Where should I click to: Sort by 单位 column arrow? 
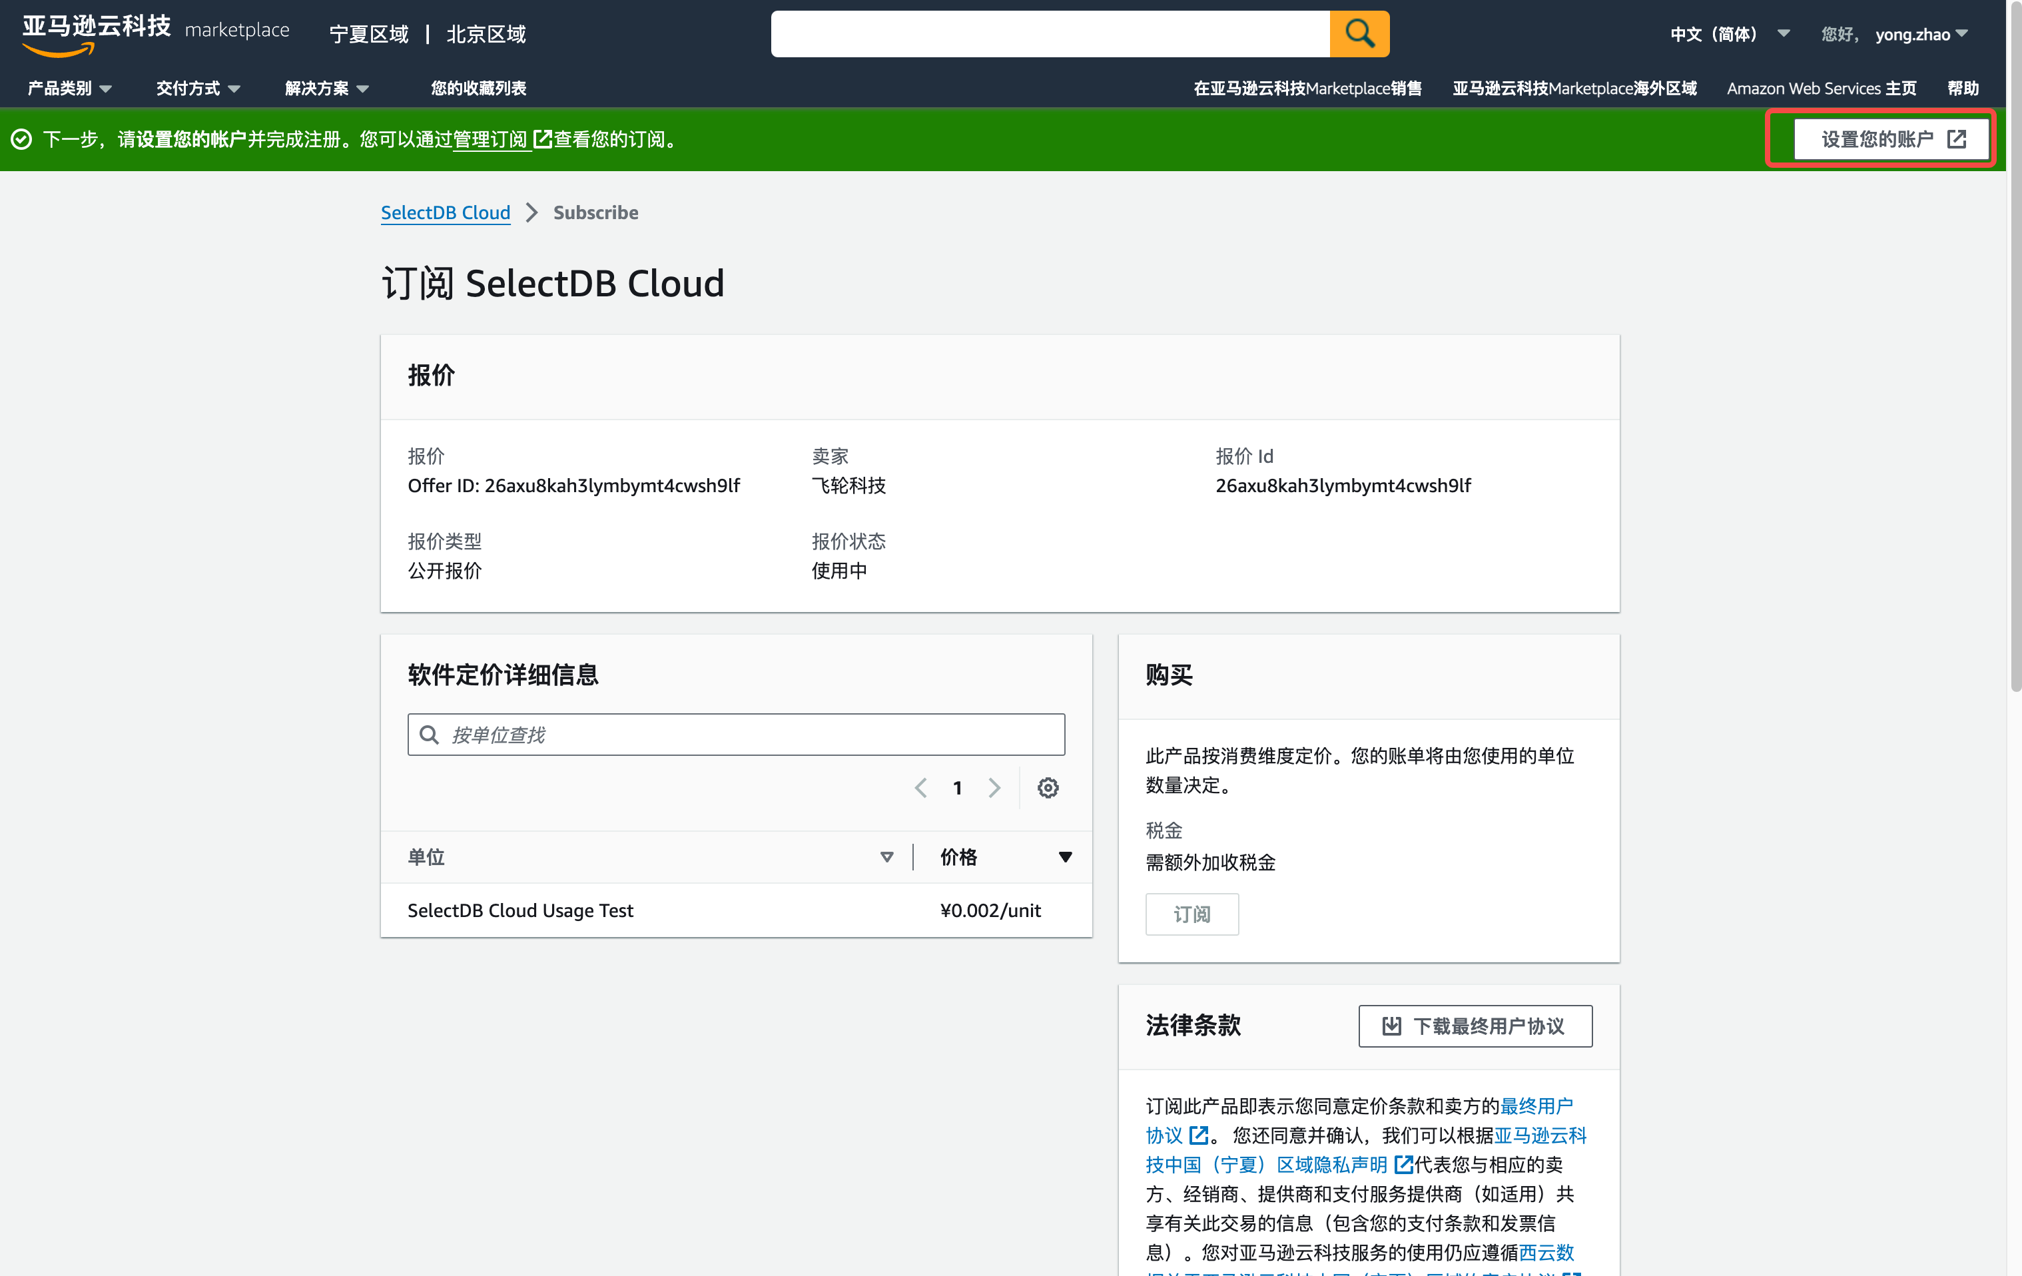pos(886,857)
